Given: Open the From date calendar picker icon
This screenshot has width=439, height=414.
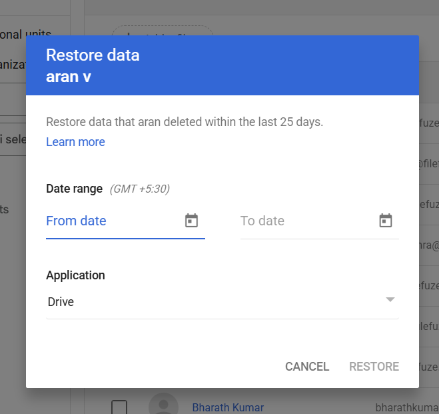Looking at the screenshot, I should pyautogui.click(x=191, y=221).
